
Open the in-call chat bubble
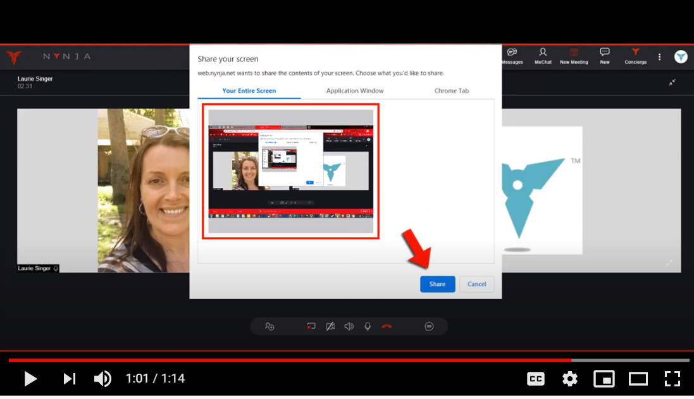point(430,326)
